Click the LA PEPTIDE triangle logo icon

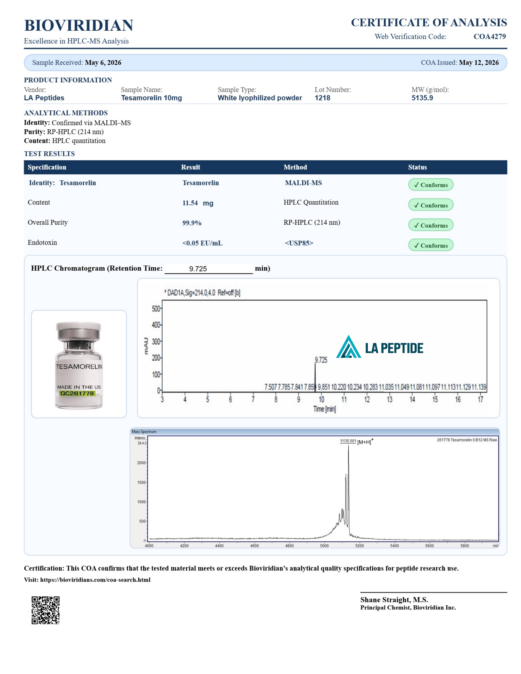[x=348, y=347]
